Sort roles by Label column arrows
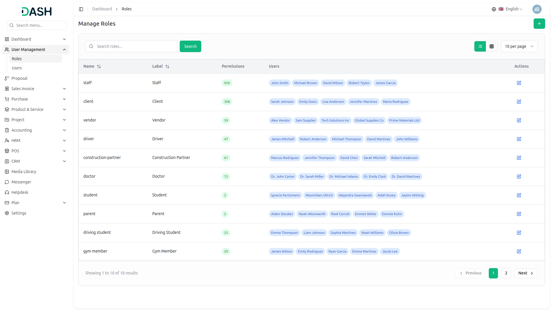This screenshot has width=552, height=311. click(x=167, y=67)
